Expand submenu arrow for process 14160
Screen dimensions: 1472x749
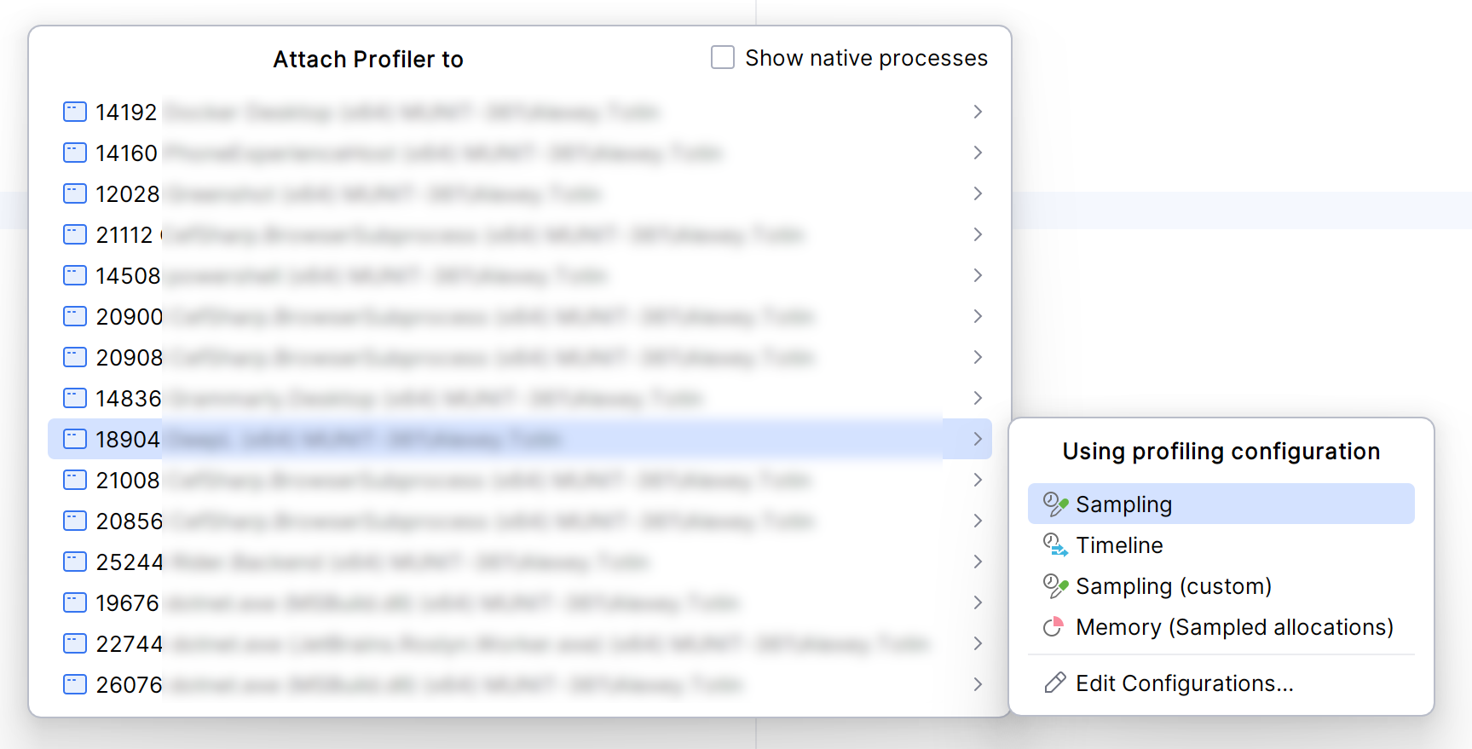point(978,153)
